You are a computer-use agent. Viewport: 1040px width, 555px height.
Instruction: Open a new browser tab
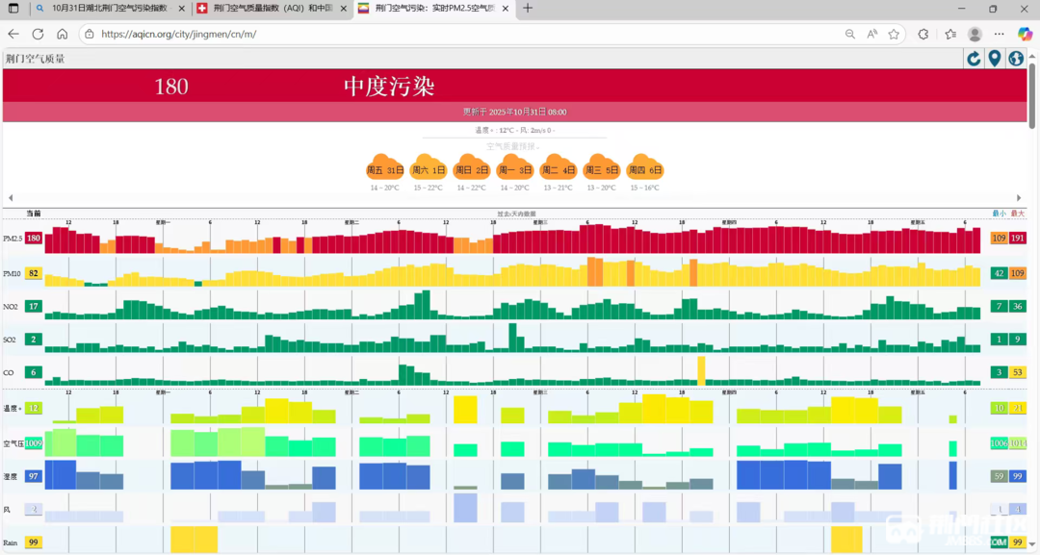pyautogui.click(x=527, y=9)
